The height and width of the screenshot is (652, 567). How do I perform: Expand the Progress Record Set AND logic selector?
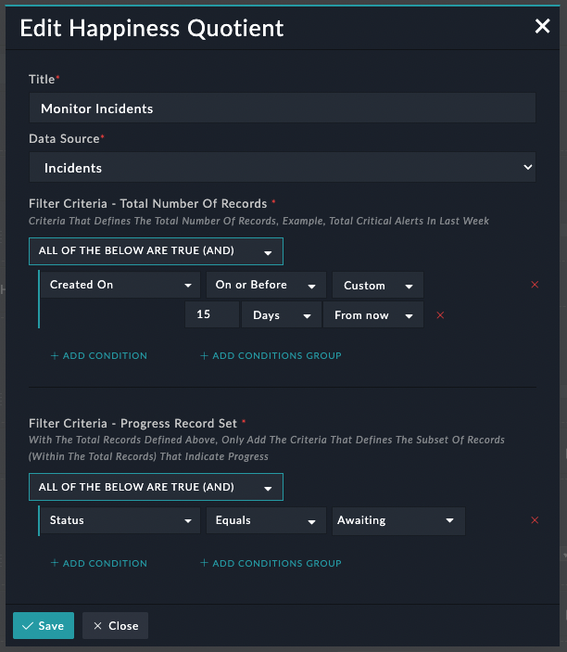(156, 487)
